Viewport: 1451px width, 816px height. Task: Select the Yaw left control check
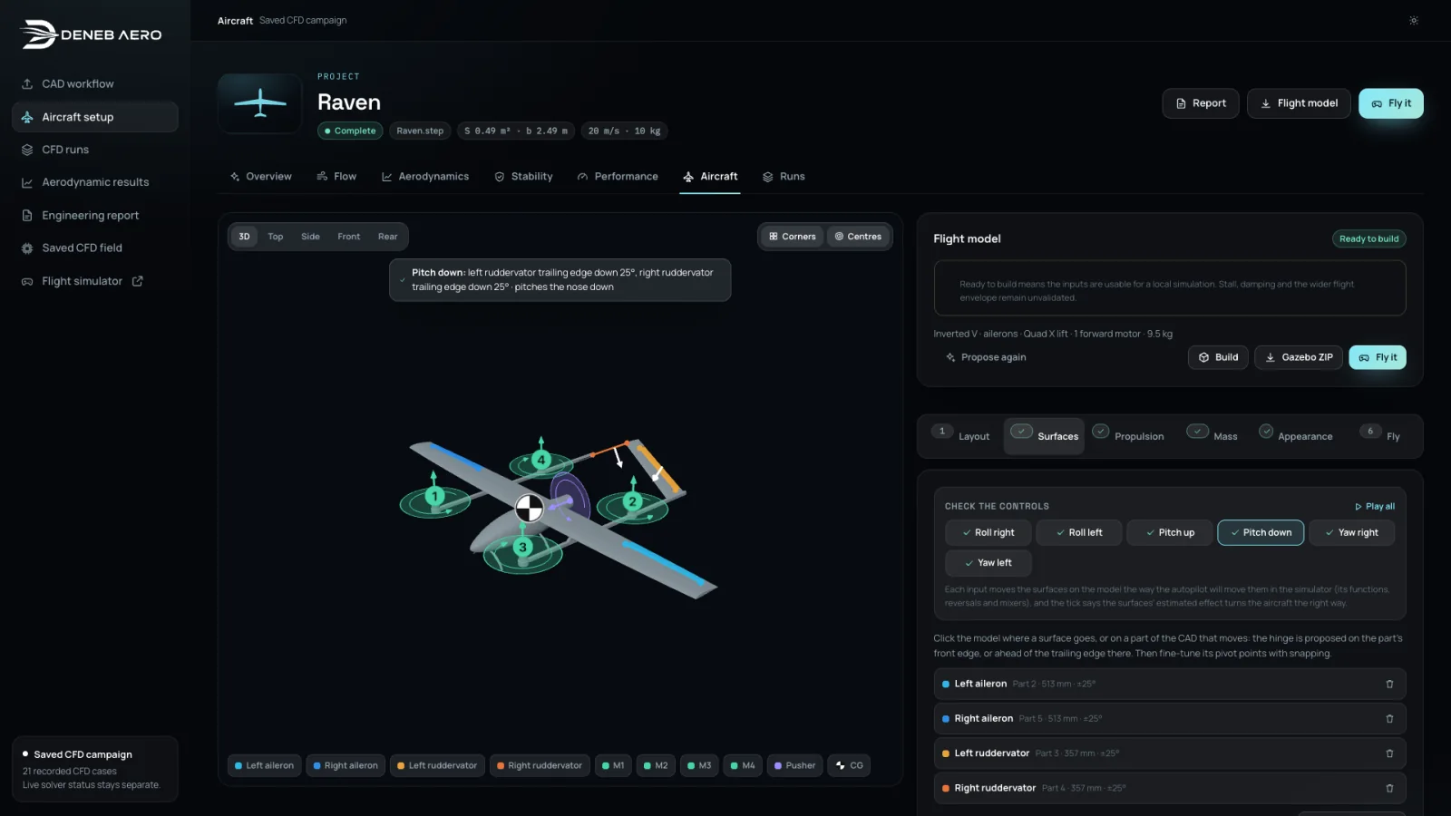click(988, 563)
